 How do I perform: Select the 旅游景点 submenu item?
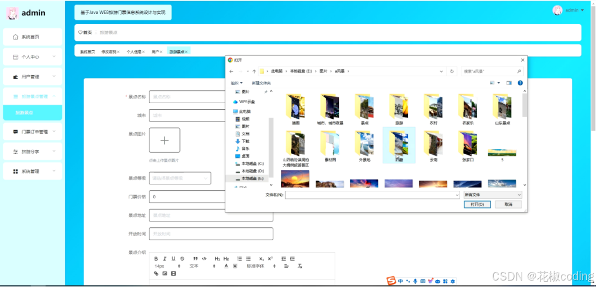(32, 113)
